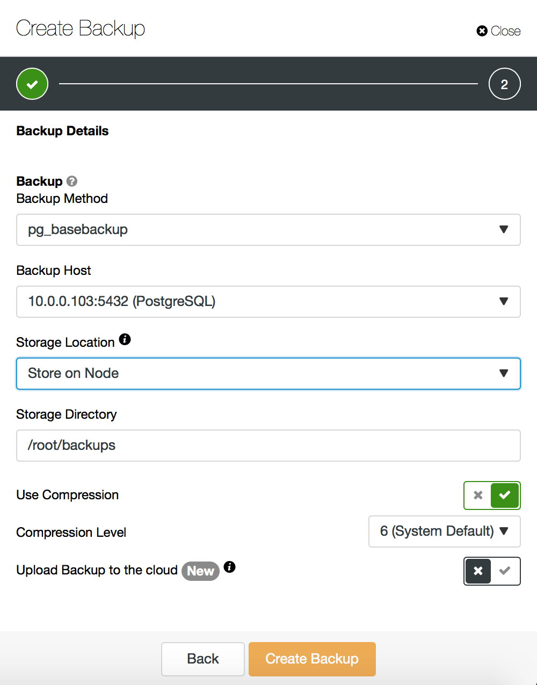Click the wizard progress line between steps

(268, 84)
